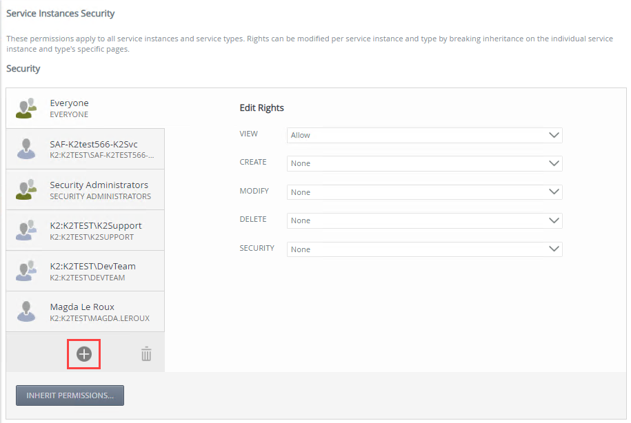The height and width of the screenshot is (423, 631).
Task: Open the DELETE rights dropdown
Action: 424,220
